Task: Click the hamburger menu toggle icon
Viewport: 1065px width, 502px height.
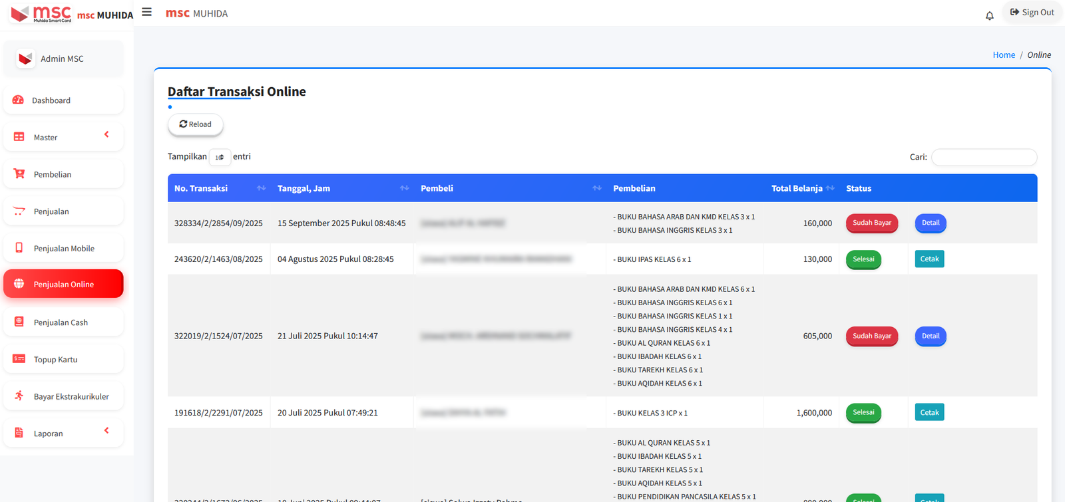Action: 147,12
